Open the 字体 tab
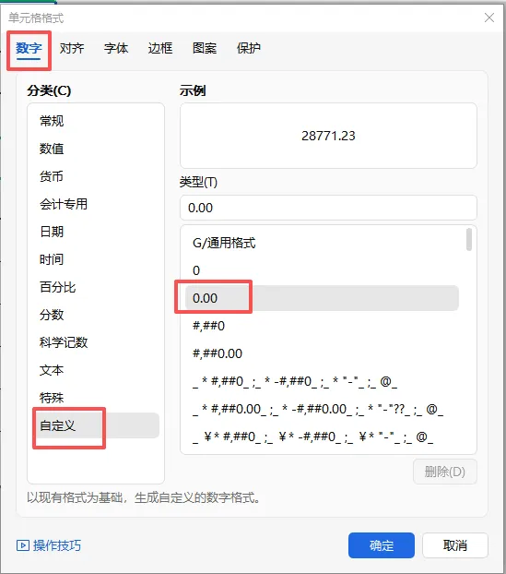The width and height of the screenshot is (506, 574). click(x=116, y=48)
